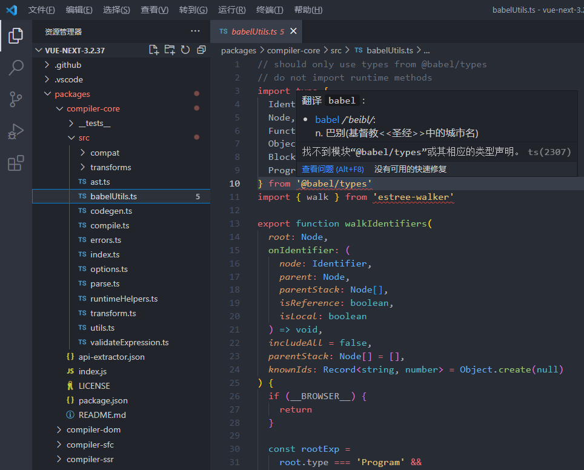Expand the transforms folder
The height and width of the screenshot is (470, 584).
[110, 167]
